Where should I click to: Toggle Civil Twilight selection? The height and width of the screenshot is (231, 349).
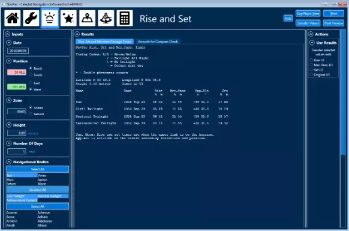tap(22, 196)
